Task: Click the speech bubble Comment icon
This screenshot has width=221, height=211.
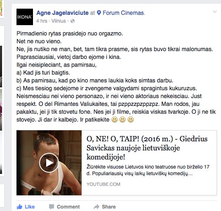Action: pyautogui.click(x=52, y=207)
